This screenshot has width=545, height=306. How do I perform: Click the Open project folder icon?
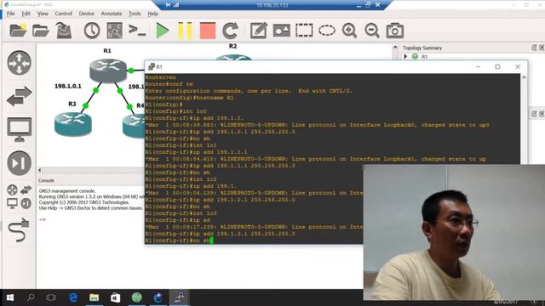[41, 31]
